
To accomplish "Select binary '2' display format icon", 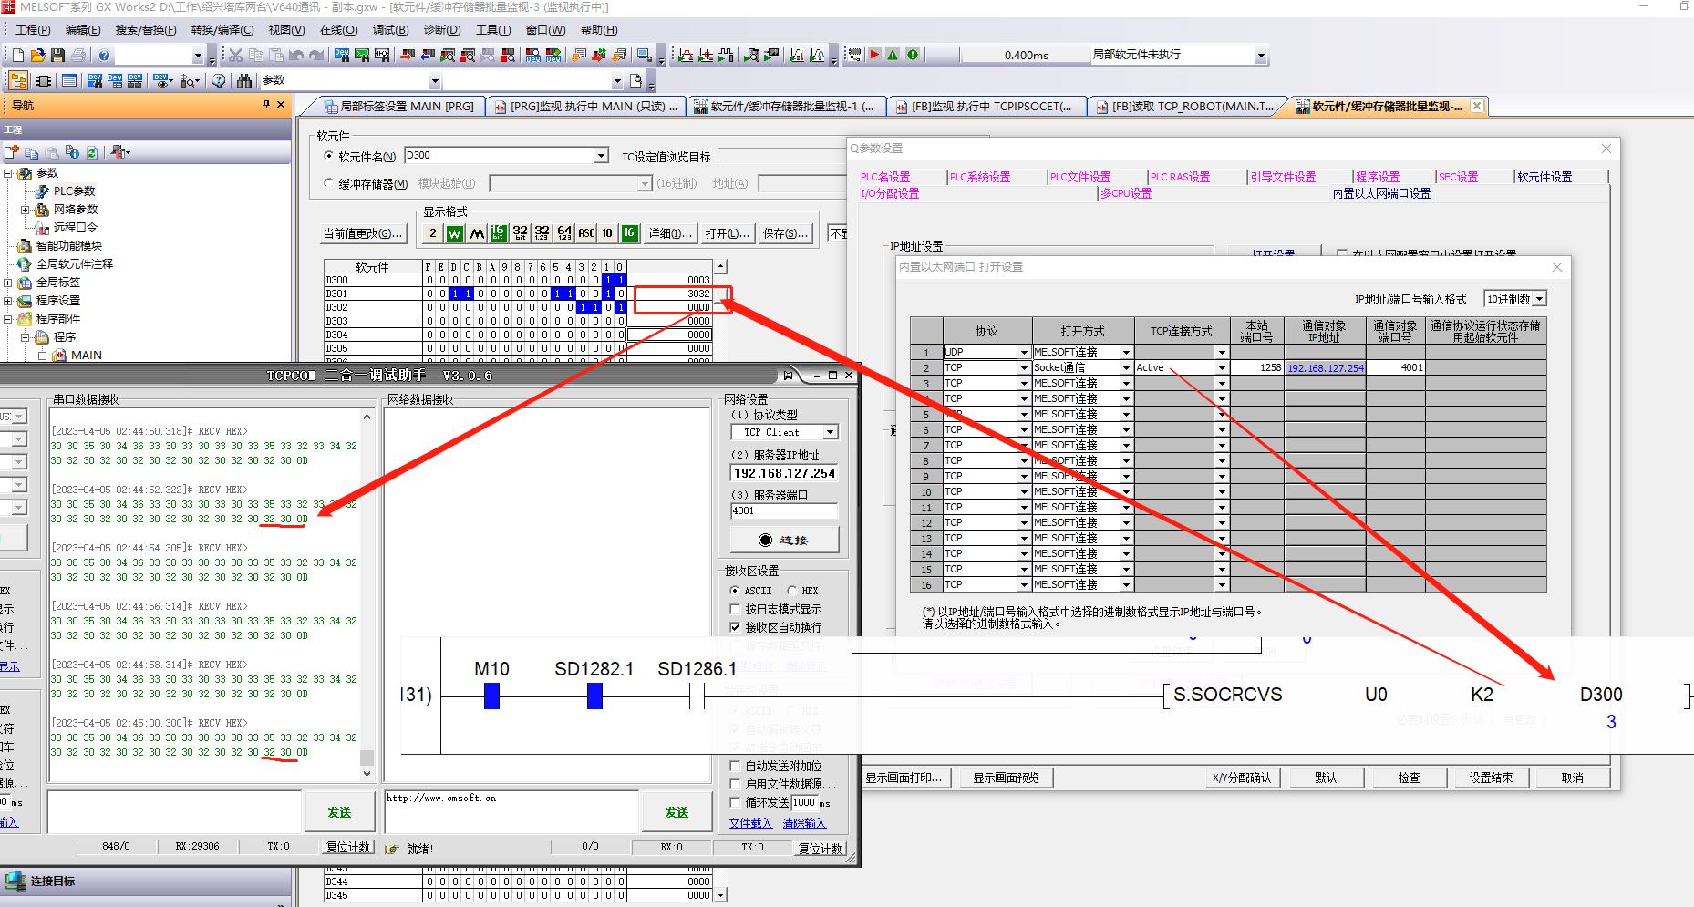I will pyautogui.click(x=433, y=233).
